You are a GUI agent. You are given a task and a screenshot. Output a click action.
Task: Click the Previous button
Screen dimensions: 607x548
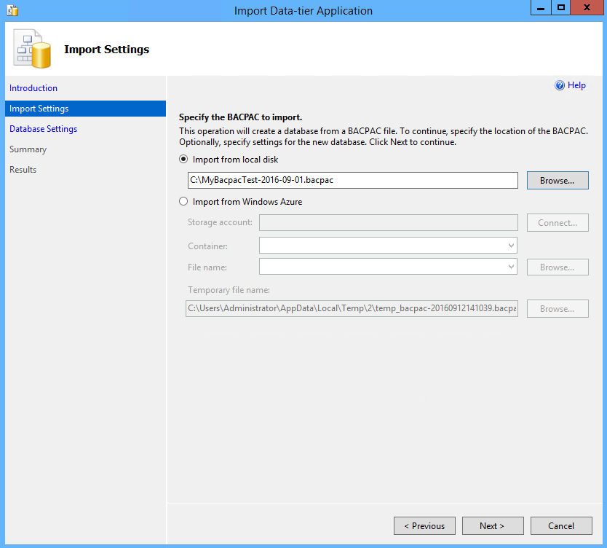click(x=424, y=525)
